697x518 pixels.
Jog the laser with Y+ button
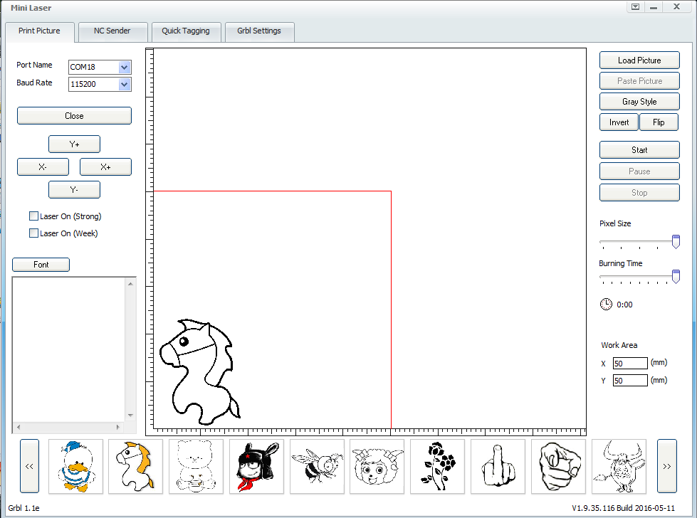point(74,144)
